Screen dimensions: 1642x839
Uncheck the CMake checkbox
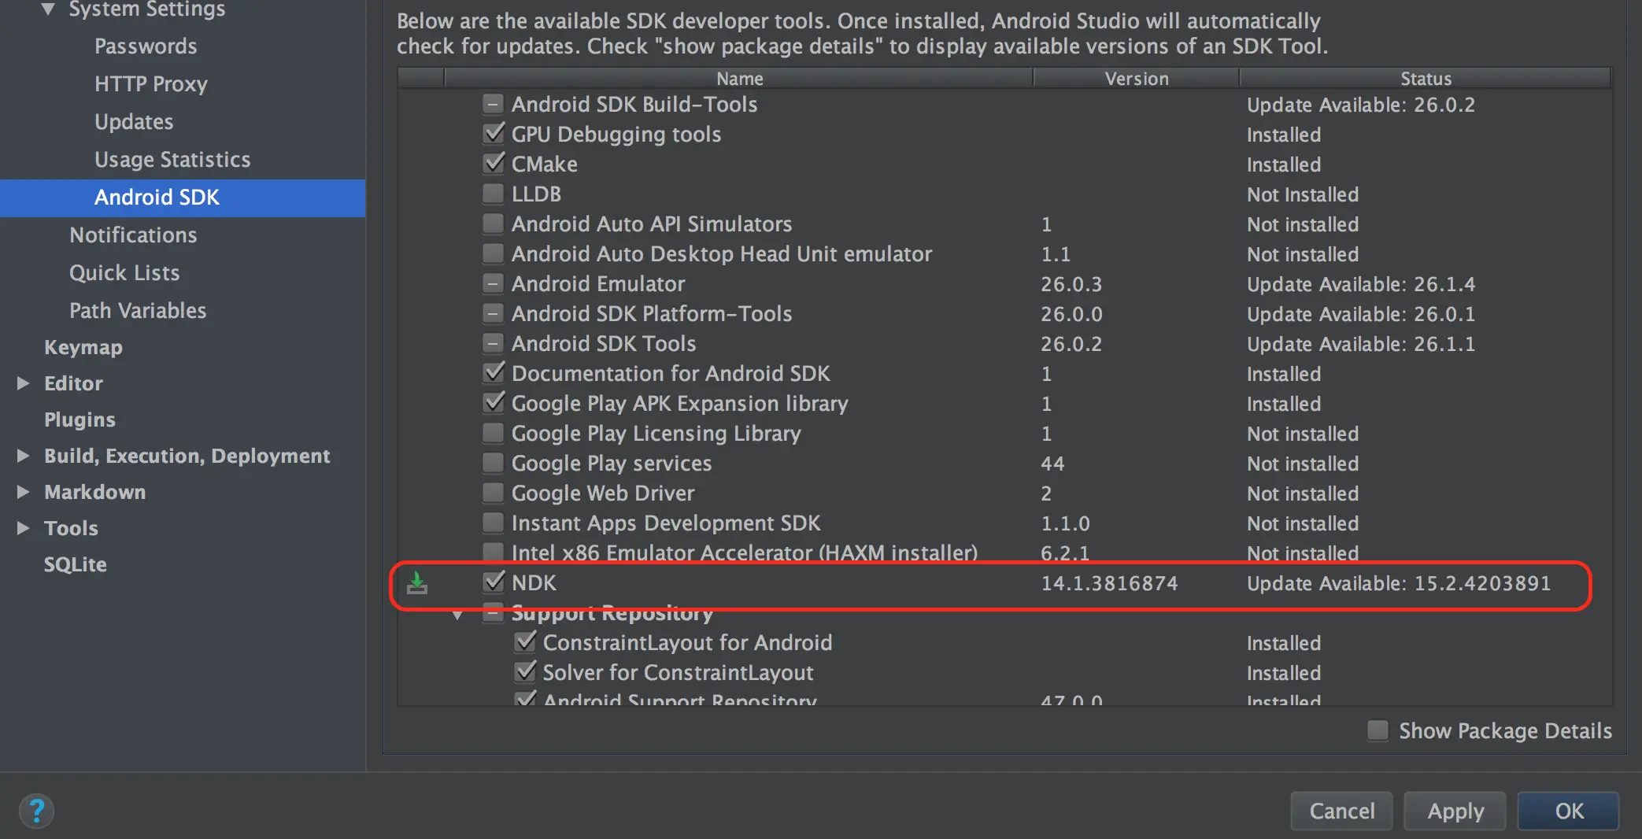click(494, 164)
